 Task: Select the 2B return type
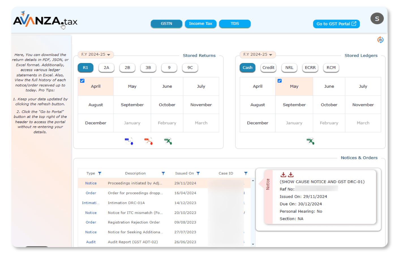(x=127, y=68)
